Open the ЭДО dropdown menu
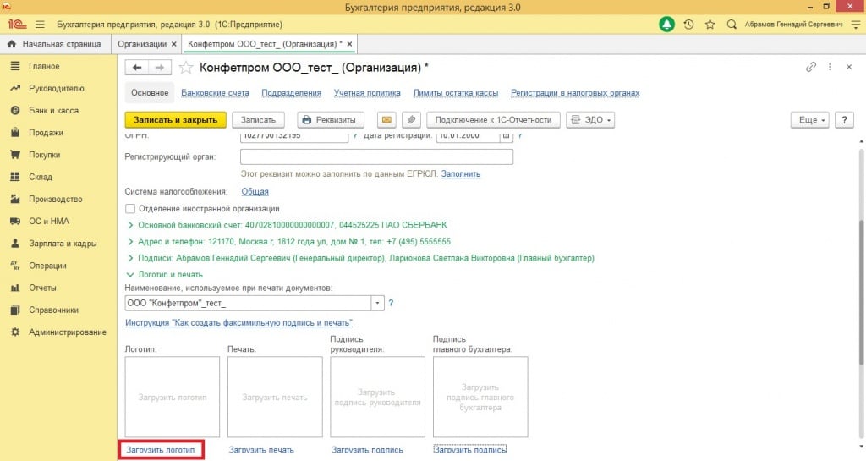The image size is (866, 461). [591, 120]
